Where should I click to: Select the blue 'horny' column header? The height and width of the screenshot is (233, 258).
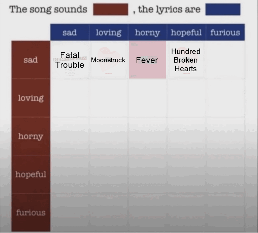point(147,32)
